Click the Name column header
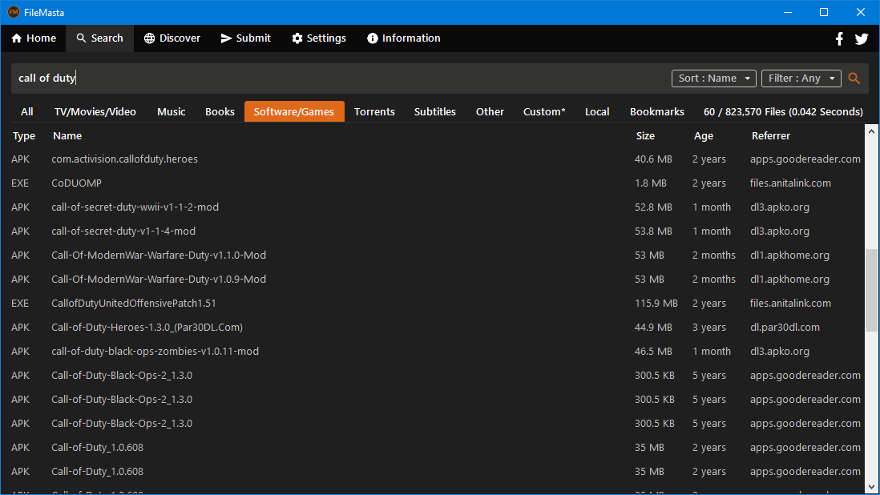 pos(67,135)
